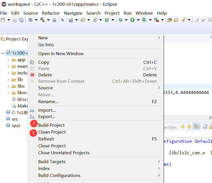Select Refresh in context menu
Screen dimensions: 212x183
pos(96,139)
